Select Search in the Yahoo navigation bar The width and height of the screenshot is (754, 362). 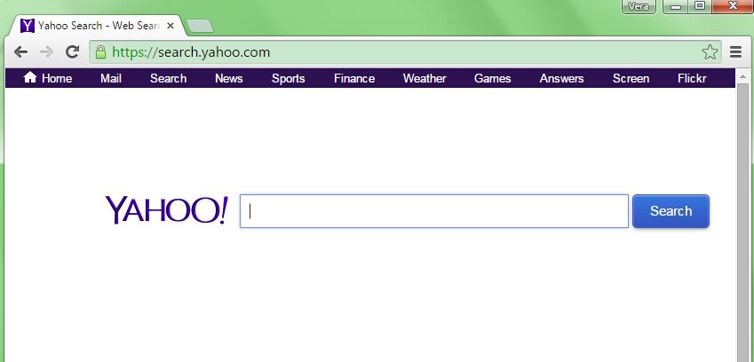coord(169,78)
